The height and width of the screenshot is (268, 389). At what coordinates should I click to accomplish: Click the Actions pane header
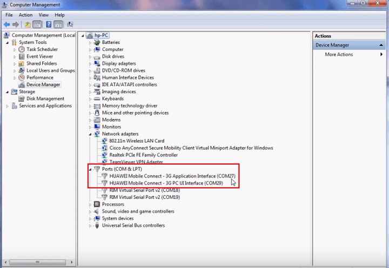[x=349, y=36]
